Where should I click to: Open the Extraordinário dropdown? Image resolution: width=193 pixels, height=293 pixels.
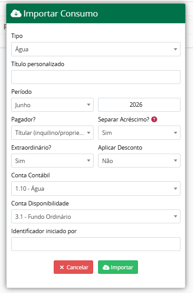click(x=52, y=160)
